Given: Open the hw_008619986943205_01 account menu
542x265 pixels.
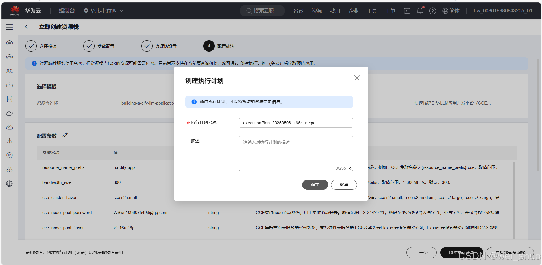Looking at the screenshot, I should click(x=503, y=11).
